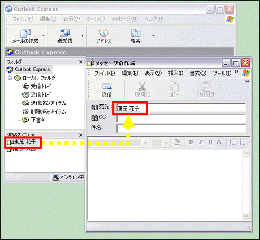Open the Send/Receive dropdown arrow
The image size is (260, 240).
click(82, 35)
